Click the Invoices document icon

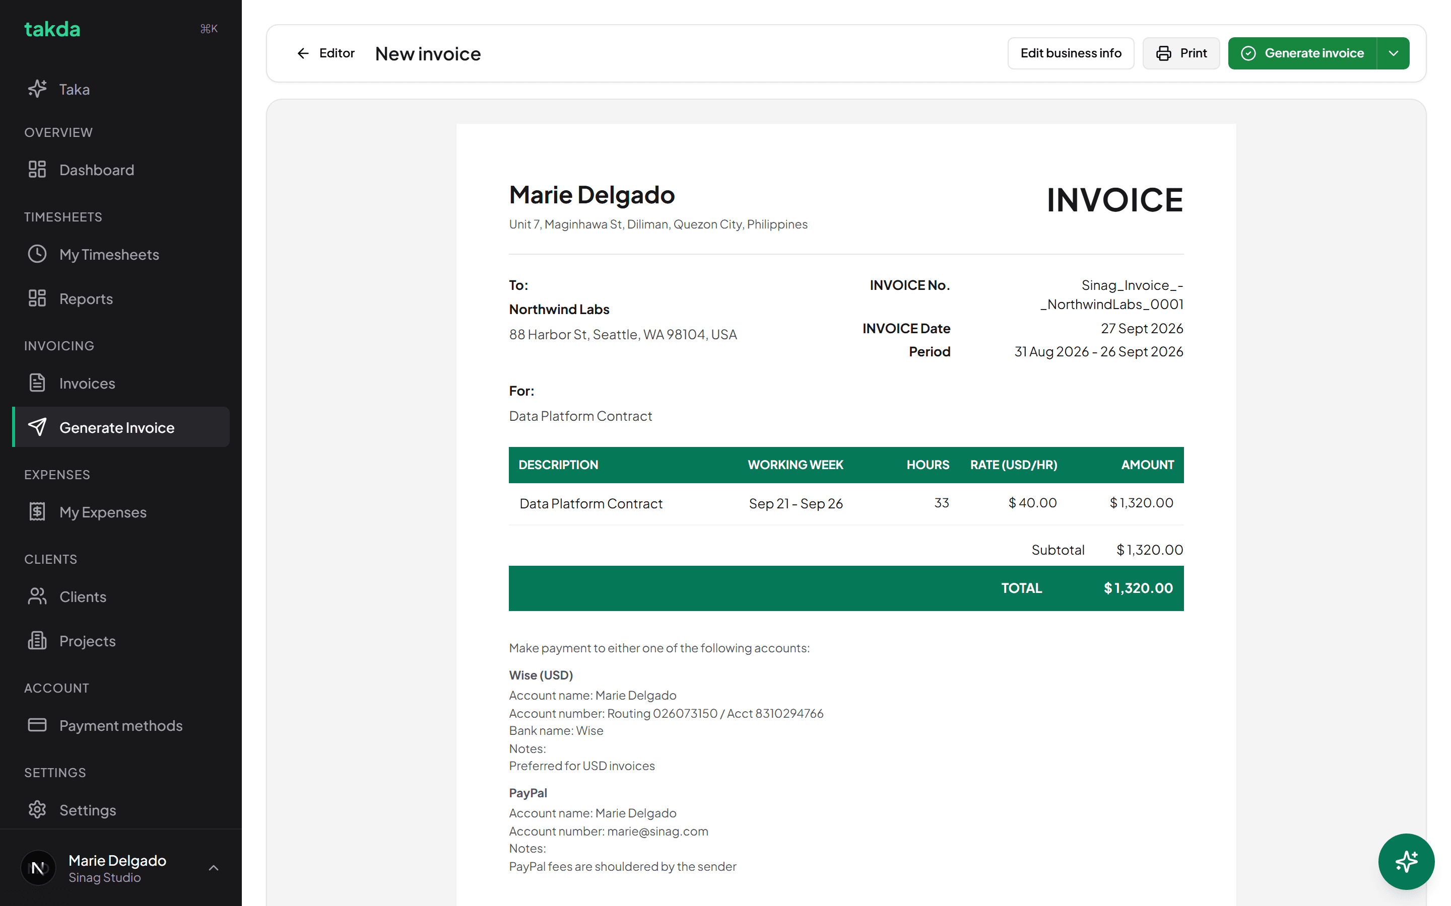37,383
